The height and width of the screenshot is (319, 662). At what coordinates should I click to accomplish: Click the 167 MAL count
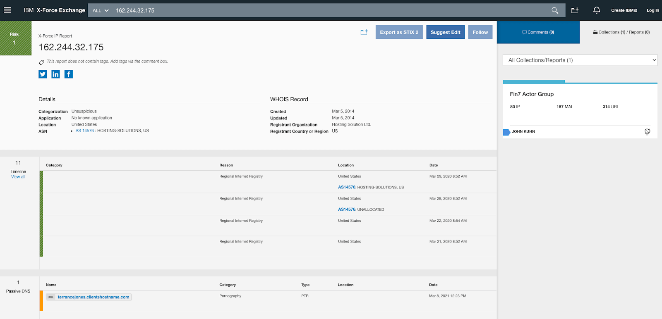tap(565, 107)
